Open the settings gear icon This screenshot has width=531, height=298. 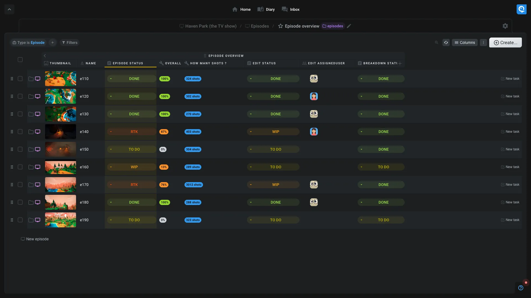coord(505,26)
